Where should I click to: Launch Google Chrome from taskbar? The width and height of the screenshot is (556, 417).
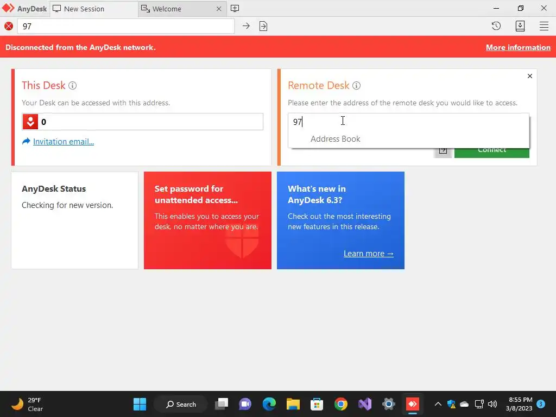[341, 404]
